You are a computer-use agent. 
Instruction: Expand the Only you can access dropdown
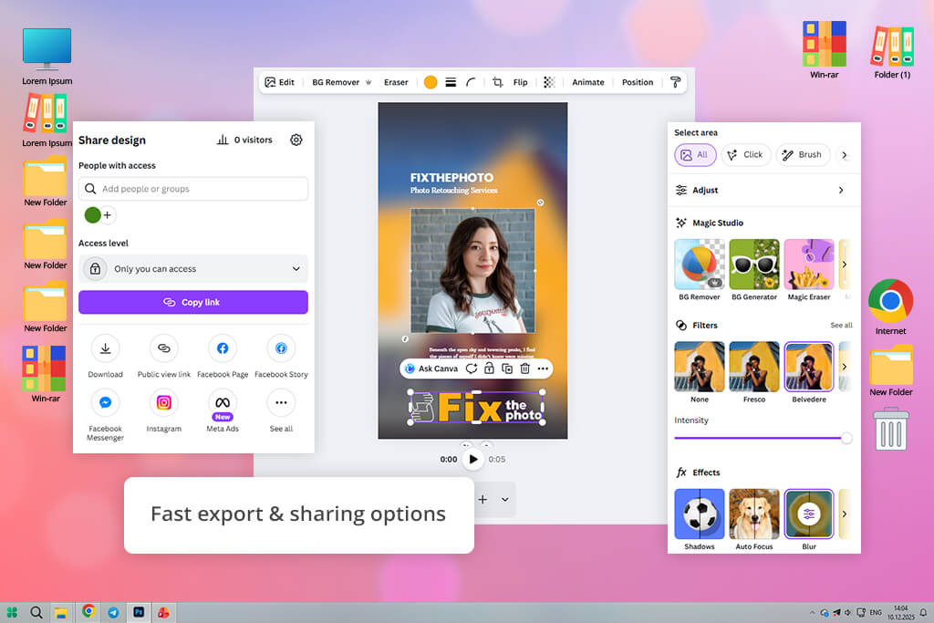193,268
